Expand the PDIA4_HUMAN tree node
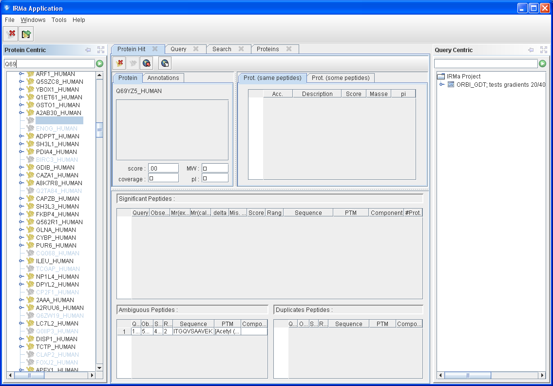 tap(21, 152)
